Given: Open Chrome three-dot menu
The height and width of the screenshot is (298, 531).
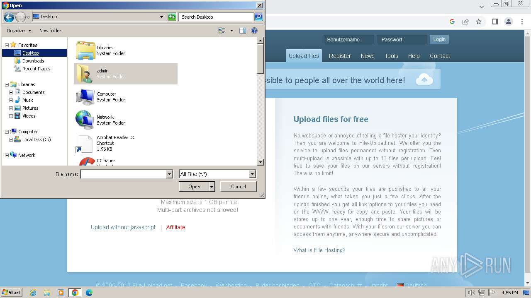Looking at the screenshot, I should pyautogui.click(x=521, y=22).
